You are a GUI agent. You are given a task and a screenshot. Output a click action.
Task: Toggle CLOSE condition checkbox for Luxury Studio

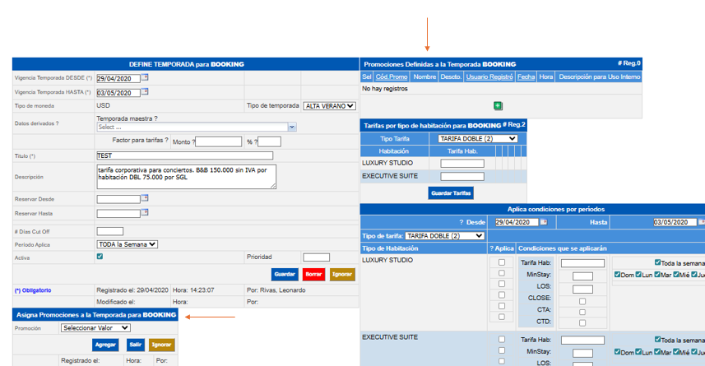point(582,302)
